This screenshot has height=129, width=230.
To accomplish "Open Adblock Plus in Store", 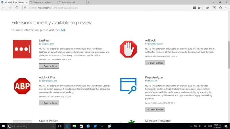I will (x=49, y=103).
